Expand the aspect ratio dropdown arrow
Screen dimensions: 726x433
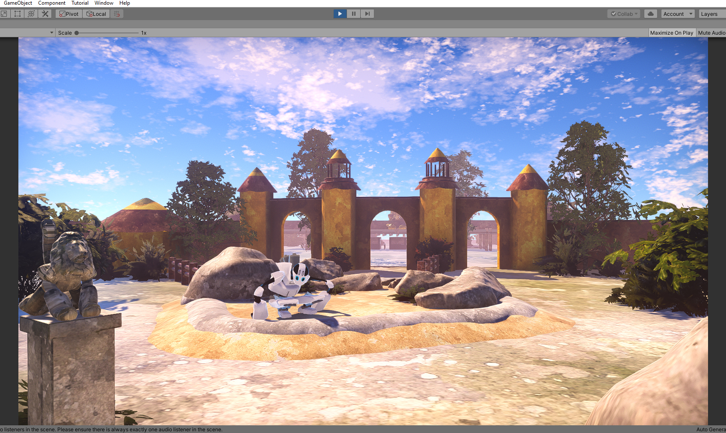52,33
